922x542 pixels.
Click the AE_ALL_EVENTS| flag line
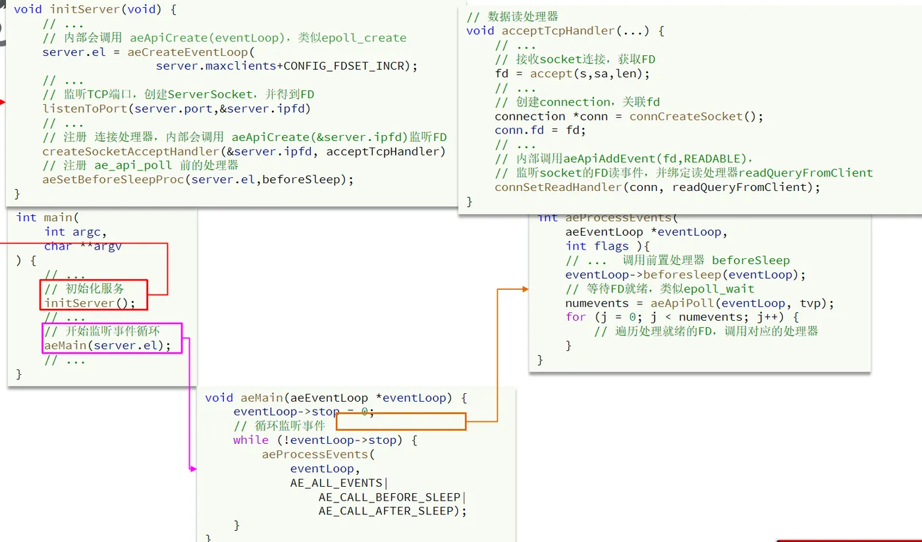(x=340, y=483)
